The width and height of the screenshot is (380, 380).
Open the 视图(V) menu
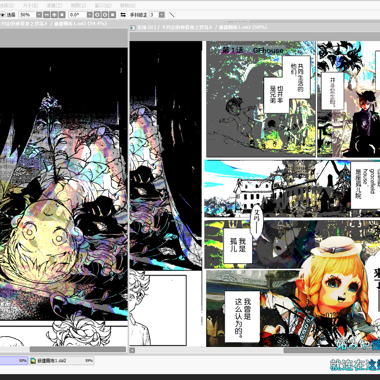78,5
